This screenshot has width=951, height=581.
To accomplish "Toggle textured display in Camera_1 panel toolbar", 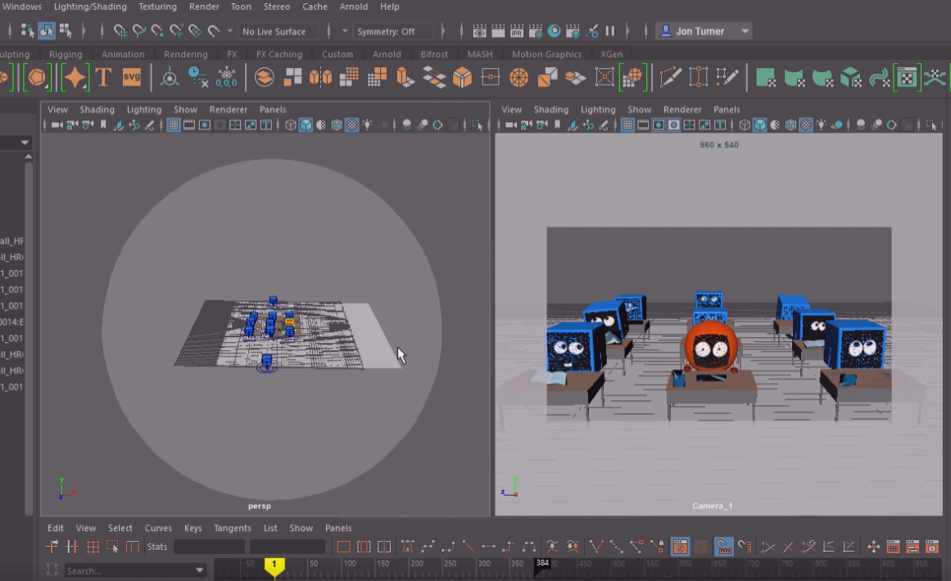I will [806, 125].
